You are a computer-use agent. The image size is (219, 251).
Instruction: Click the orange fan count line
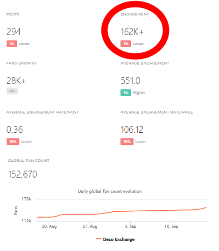121,211
